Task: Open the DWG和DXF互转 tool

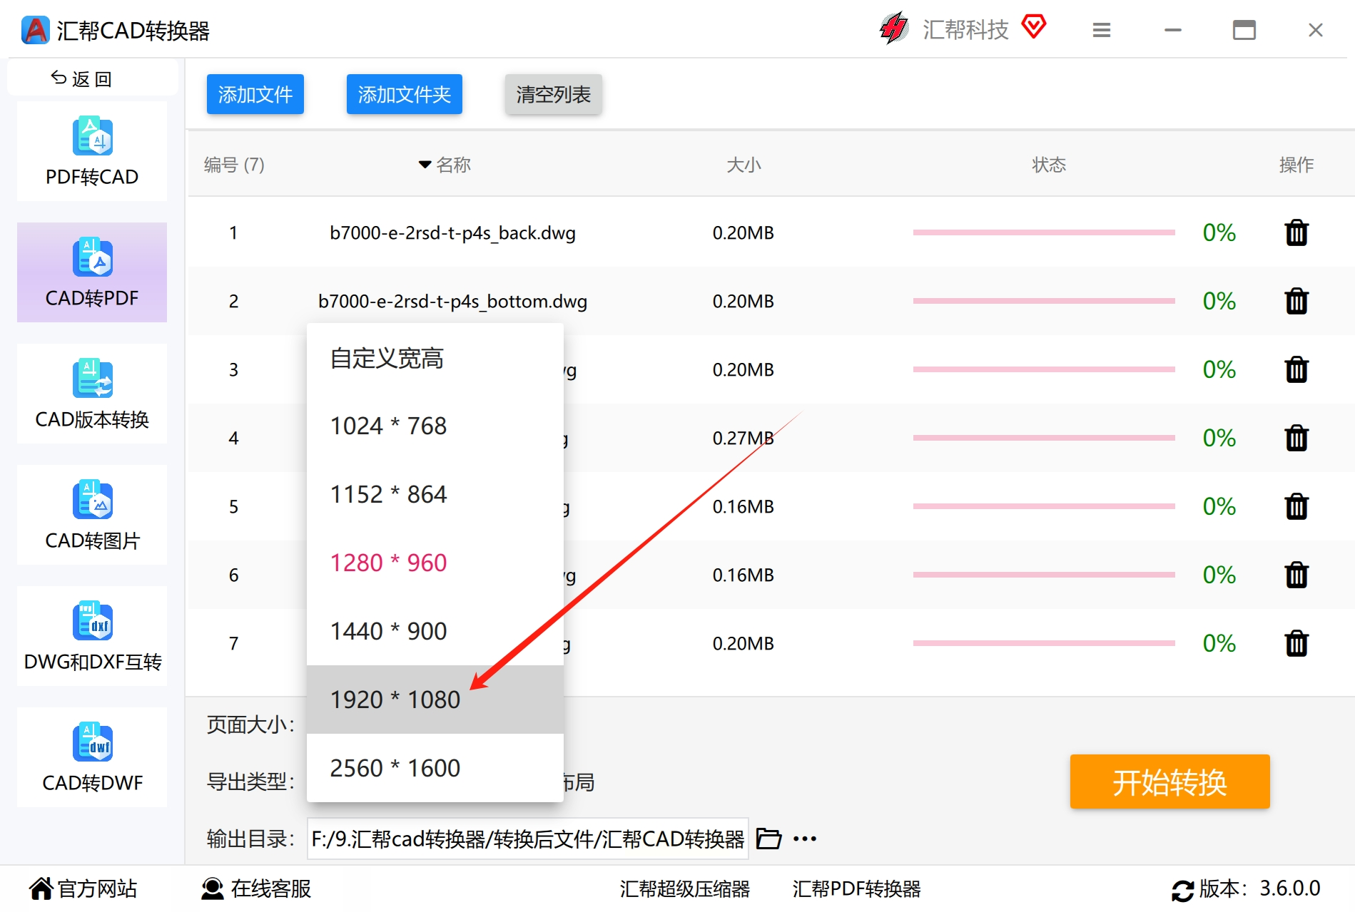Action: pos(92,636)
